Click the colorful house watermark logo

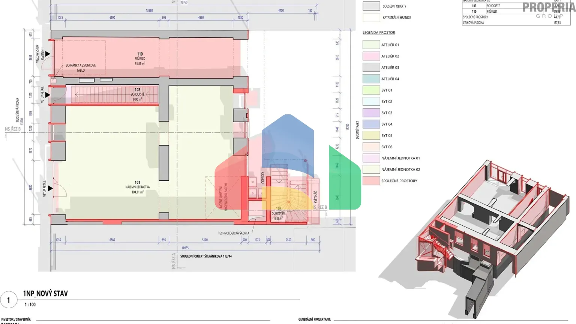(289, 165)
